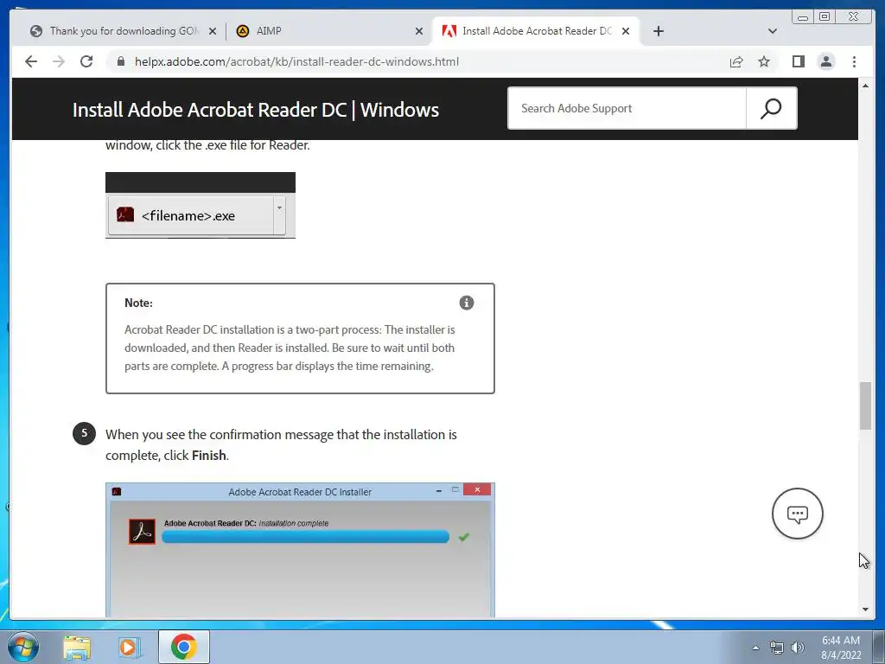This screenshot has height=664, width=885.
Task: Click the taskbar clock 6:44 AM
Action: click(x=840, y=648)
